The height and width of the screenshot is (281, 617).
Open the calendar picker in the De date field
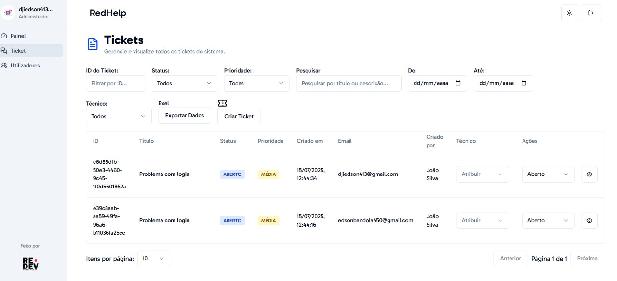pyautogui.click(x=457, y=83)
